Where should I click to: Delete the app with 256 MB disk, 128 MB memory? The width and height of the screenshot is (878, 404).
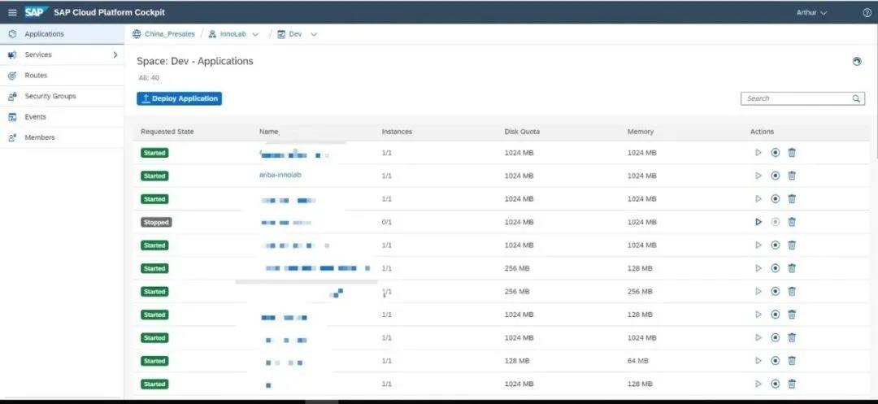[x=792, y=268]
